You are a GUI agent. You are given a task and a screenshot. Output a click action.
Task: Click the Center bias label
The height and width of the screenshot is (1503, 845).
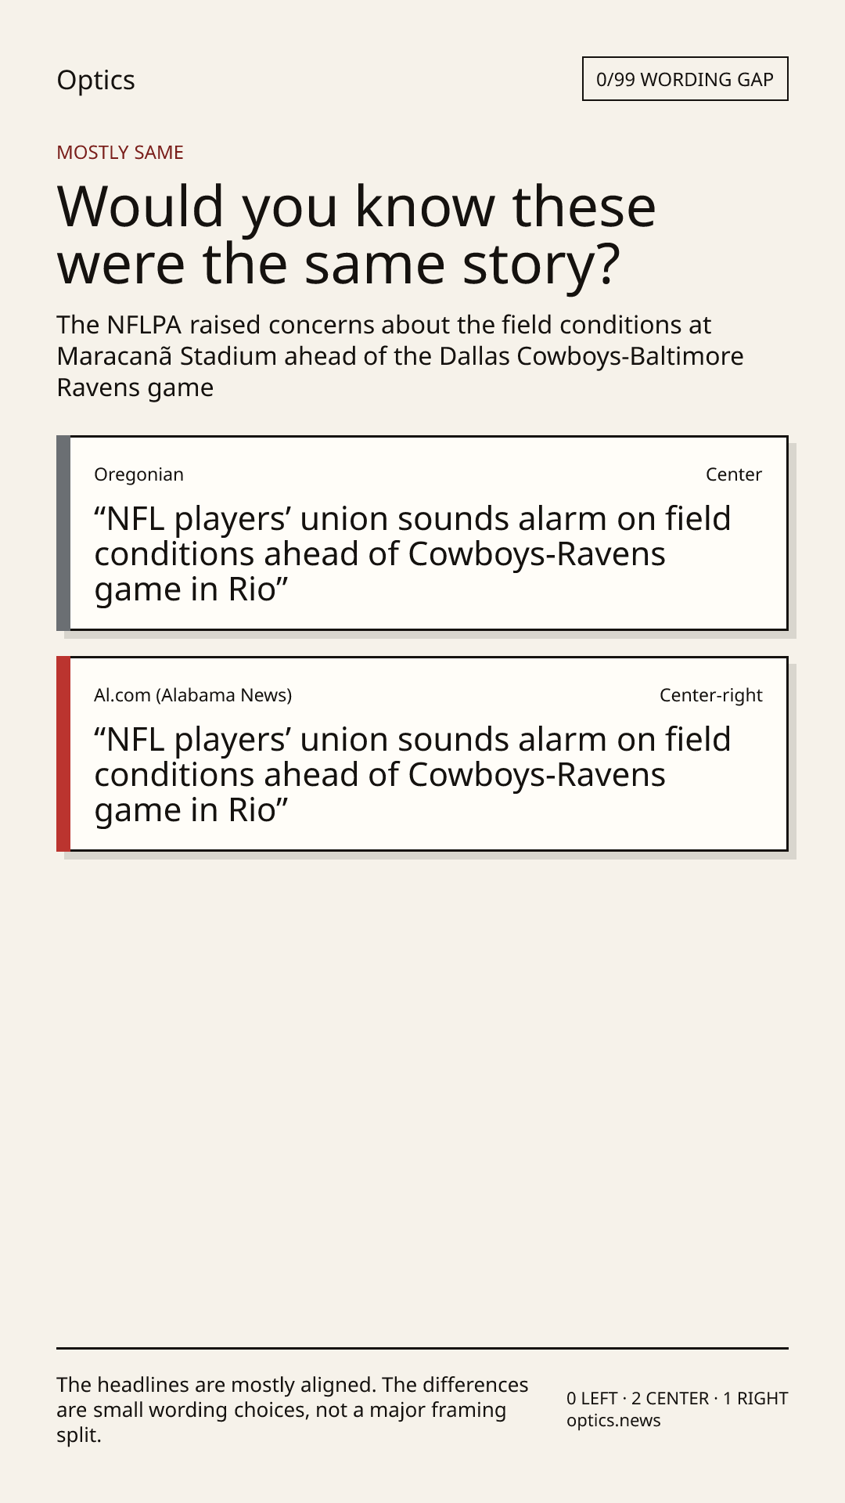click(x=734, y=474)
